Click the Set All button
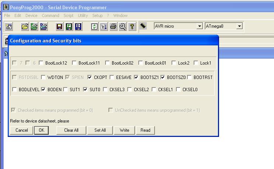 click(x=100, y=130)
